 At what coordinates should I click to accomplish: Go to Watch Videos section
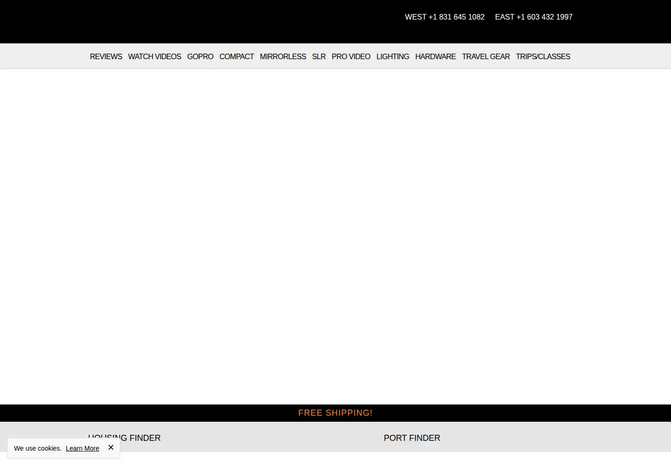154,56
